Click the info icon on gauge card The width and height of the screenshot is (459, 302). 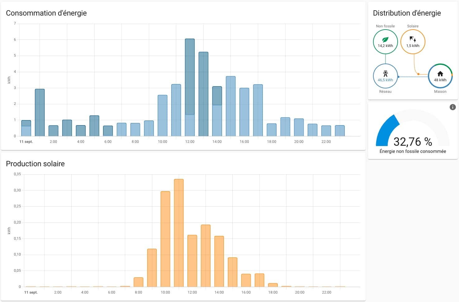coord(452,107)
